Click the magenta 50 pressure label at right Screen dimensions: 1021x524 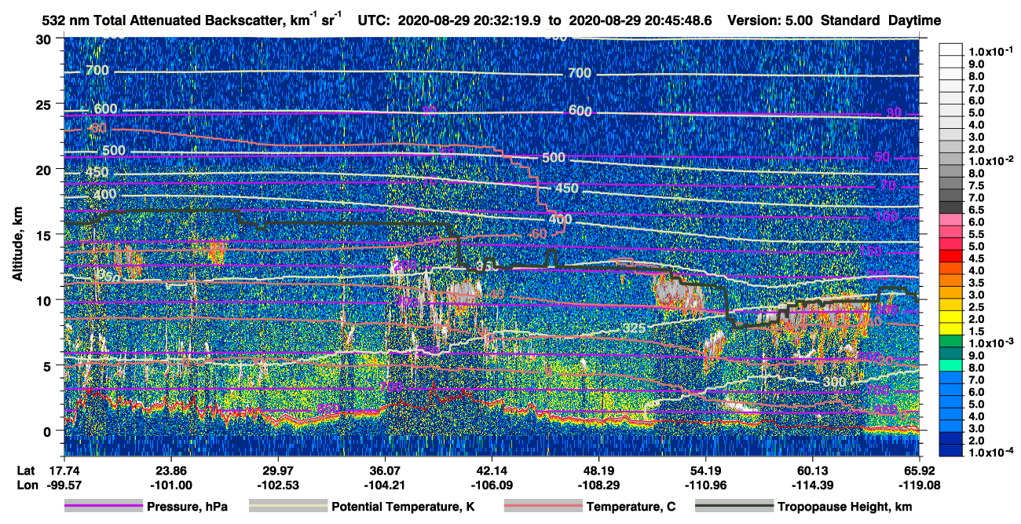pos(882,156)
